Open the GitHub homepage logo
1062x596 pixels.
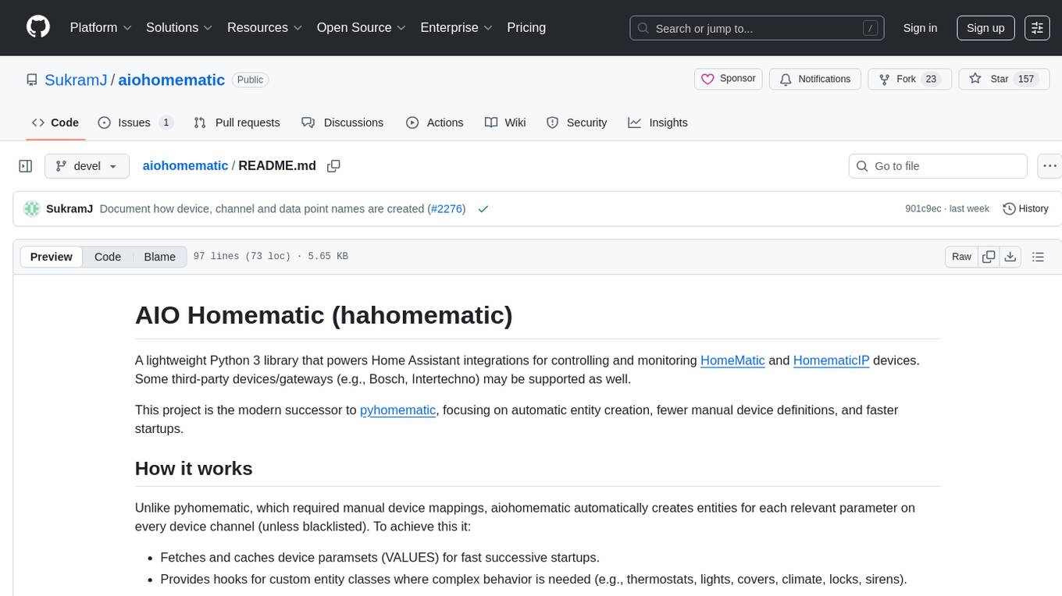click(38, 27)
